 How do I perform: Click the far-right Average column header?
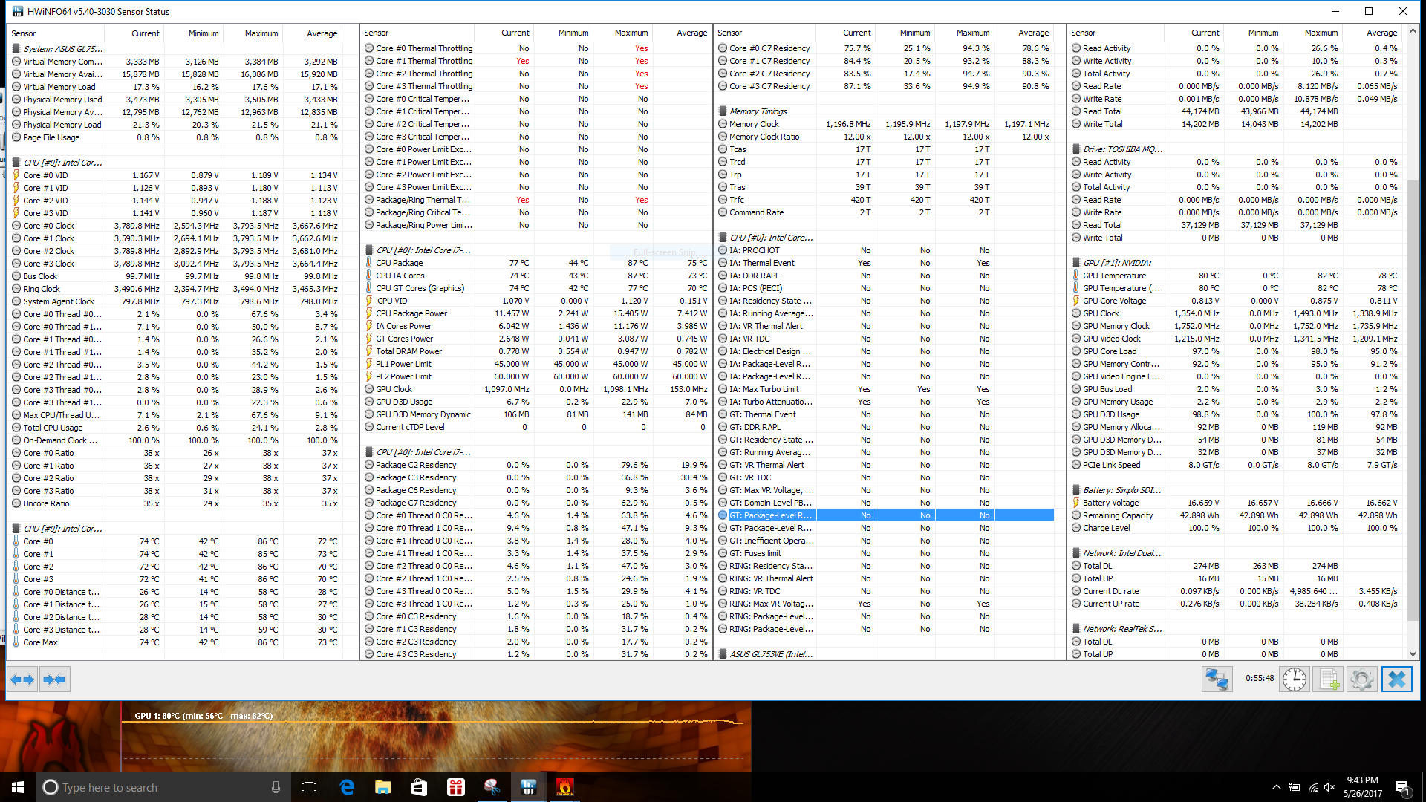point(1381,33)
